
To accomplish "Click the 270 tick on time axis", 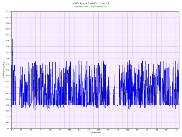I will pyautogui.click(x=98, y=130).
